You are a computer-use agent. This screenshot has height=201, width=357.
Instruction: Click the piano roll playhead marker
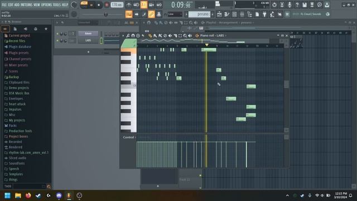pyautogui.click(x=207, y=45)
